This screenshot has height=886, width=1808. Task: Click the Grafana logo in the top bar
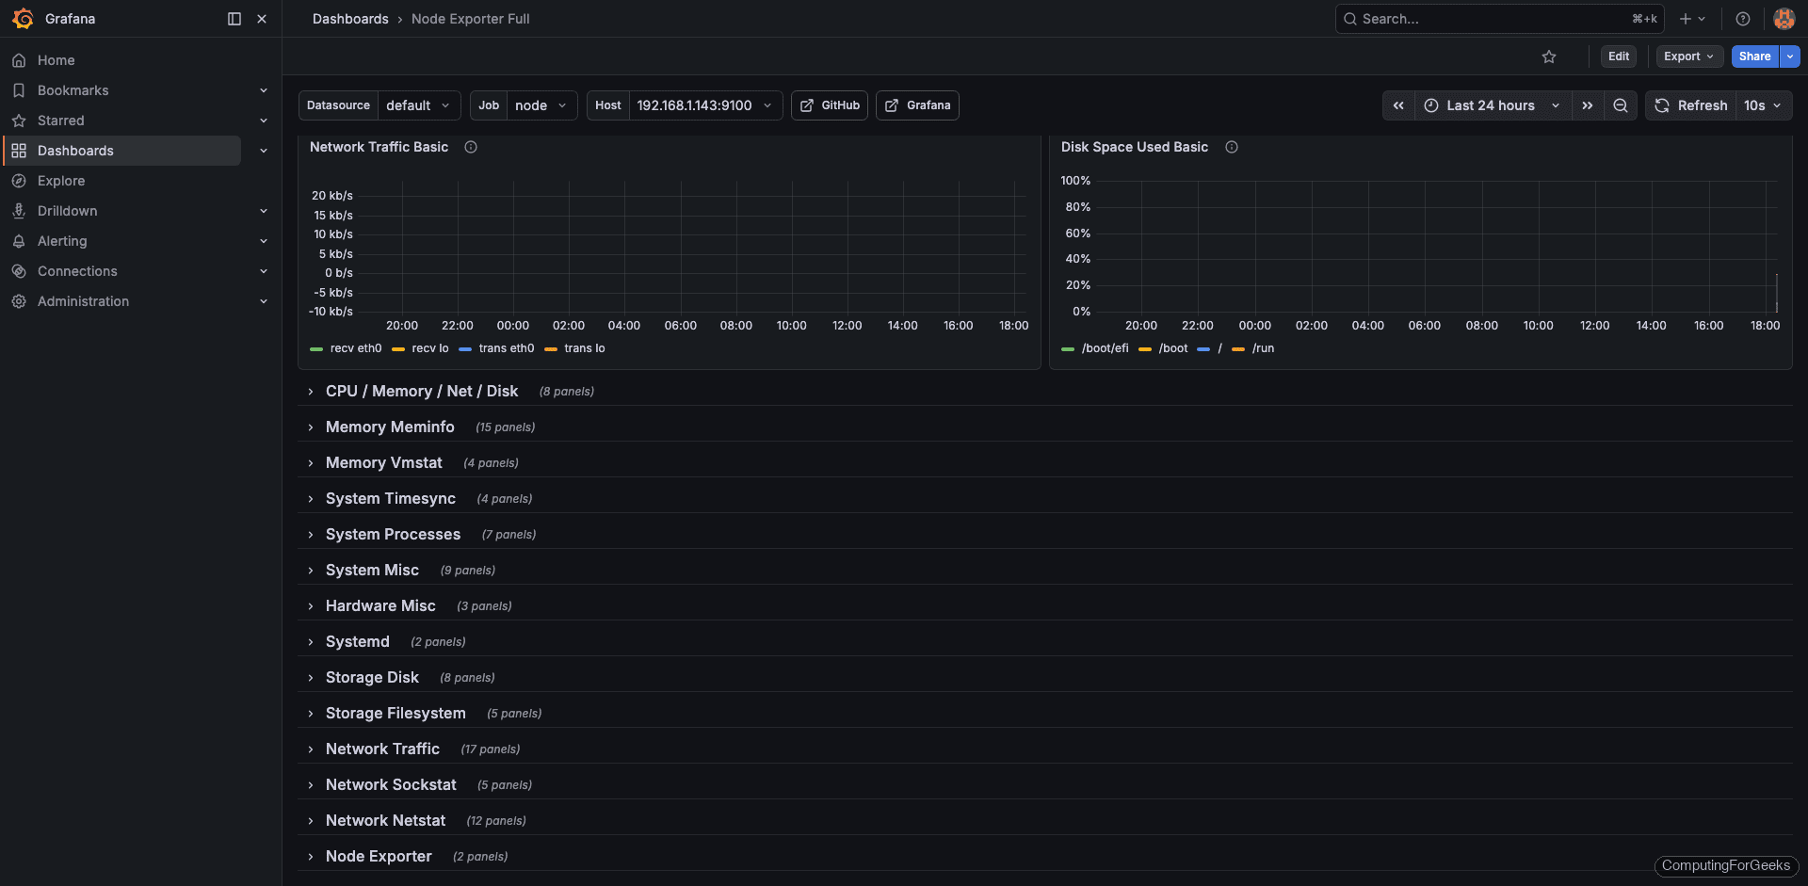tap(23, 18)
